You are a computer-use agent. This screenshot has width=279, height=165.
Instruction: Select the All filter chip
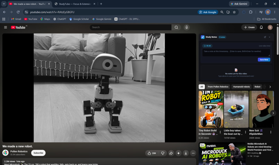[x=201, y=87]
